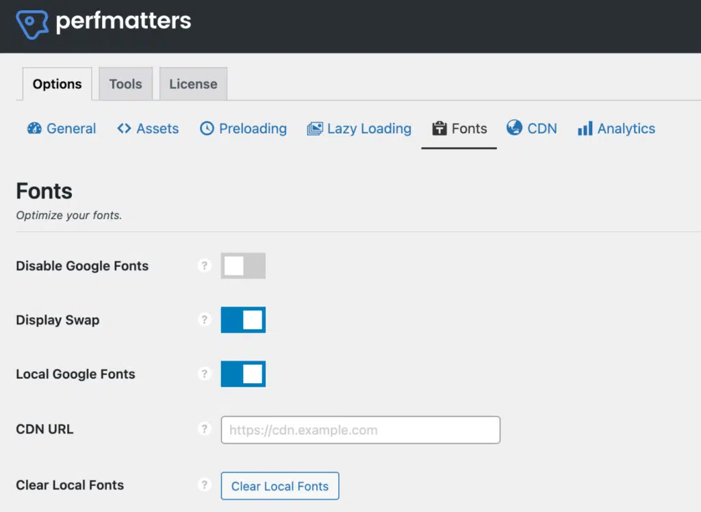The width and height of the screenshot is (701, 512).
Task: Open help tooltip for Display Swap
Action: point(204,320)
